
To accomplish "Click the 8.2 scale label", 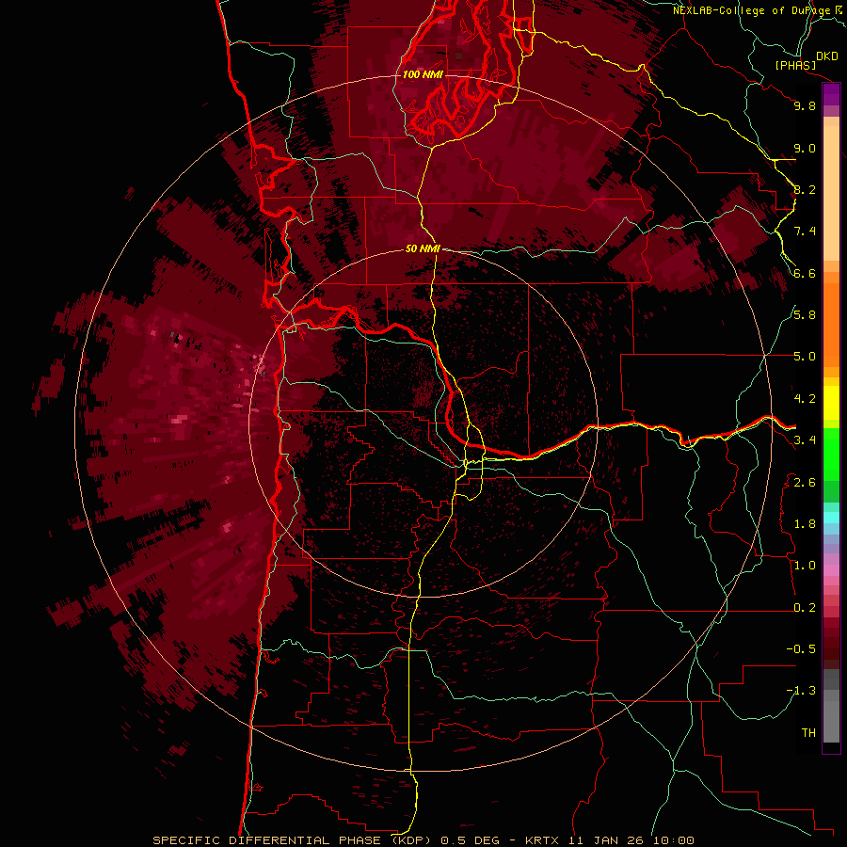I will [805, 189].
